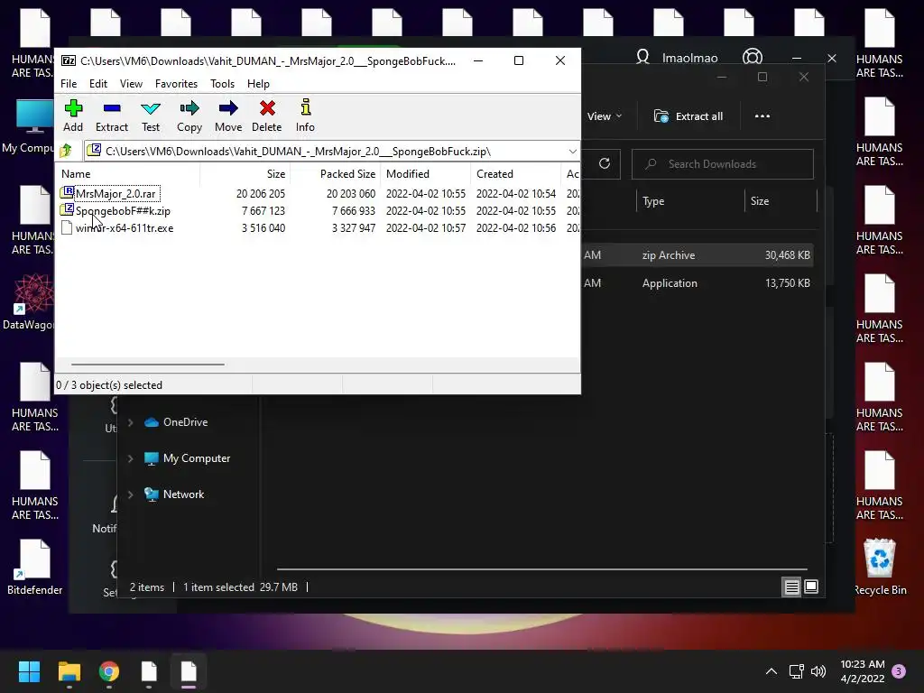
Task: Open the 7-Zip address bar dropdown arrow
Action: 572,152
